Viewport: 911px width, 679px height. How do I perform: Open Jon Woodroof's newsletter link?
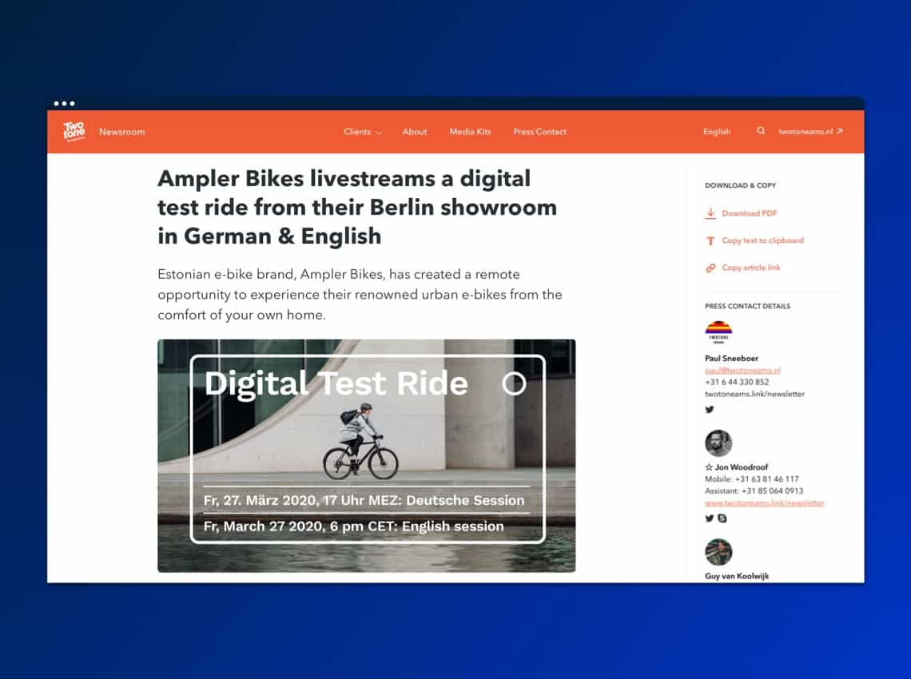pyautogui.click(x=764, y=502)
